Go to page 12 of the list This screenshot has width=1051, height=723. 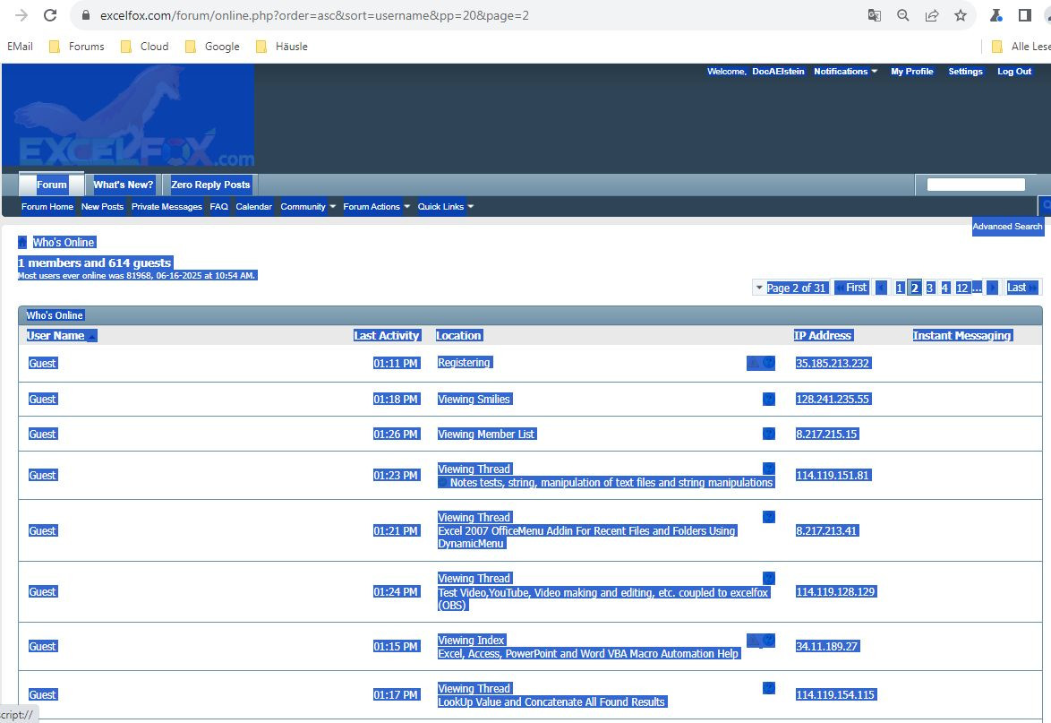click(x=961, y=288)
